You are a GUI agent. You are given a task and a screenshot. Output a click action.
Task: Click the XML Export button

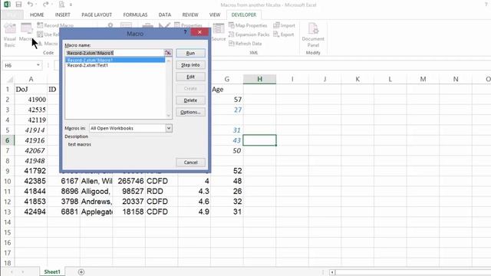click(284, 34)
